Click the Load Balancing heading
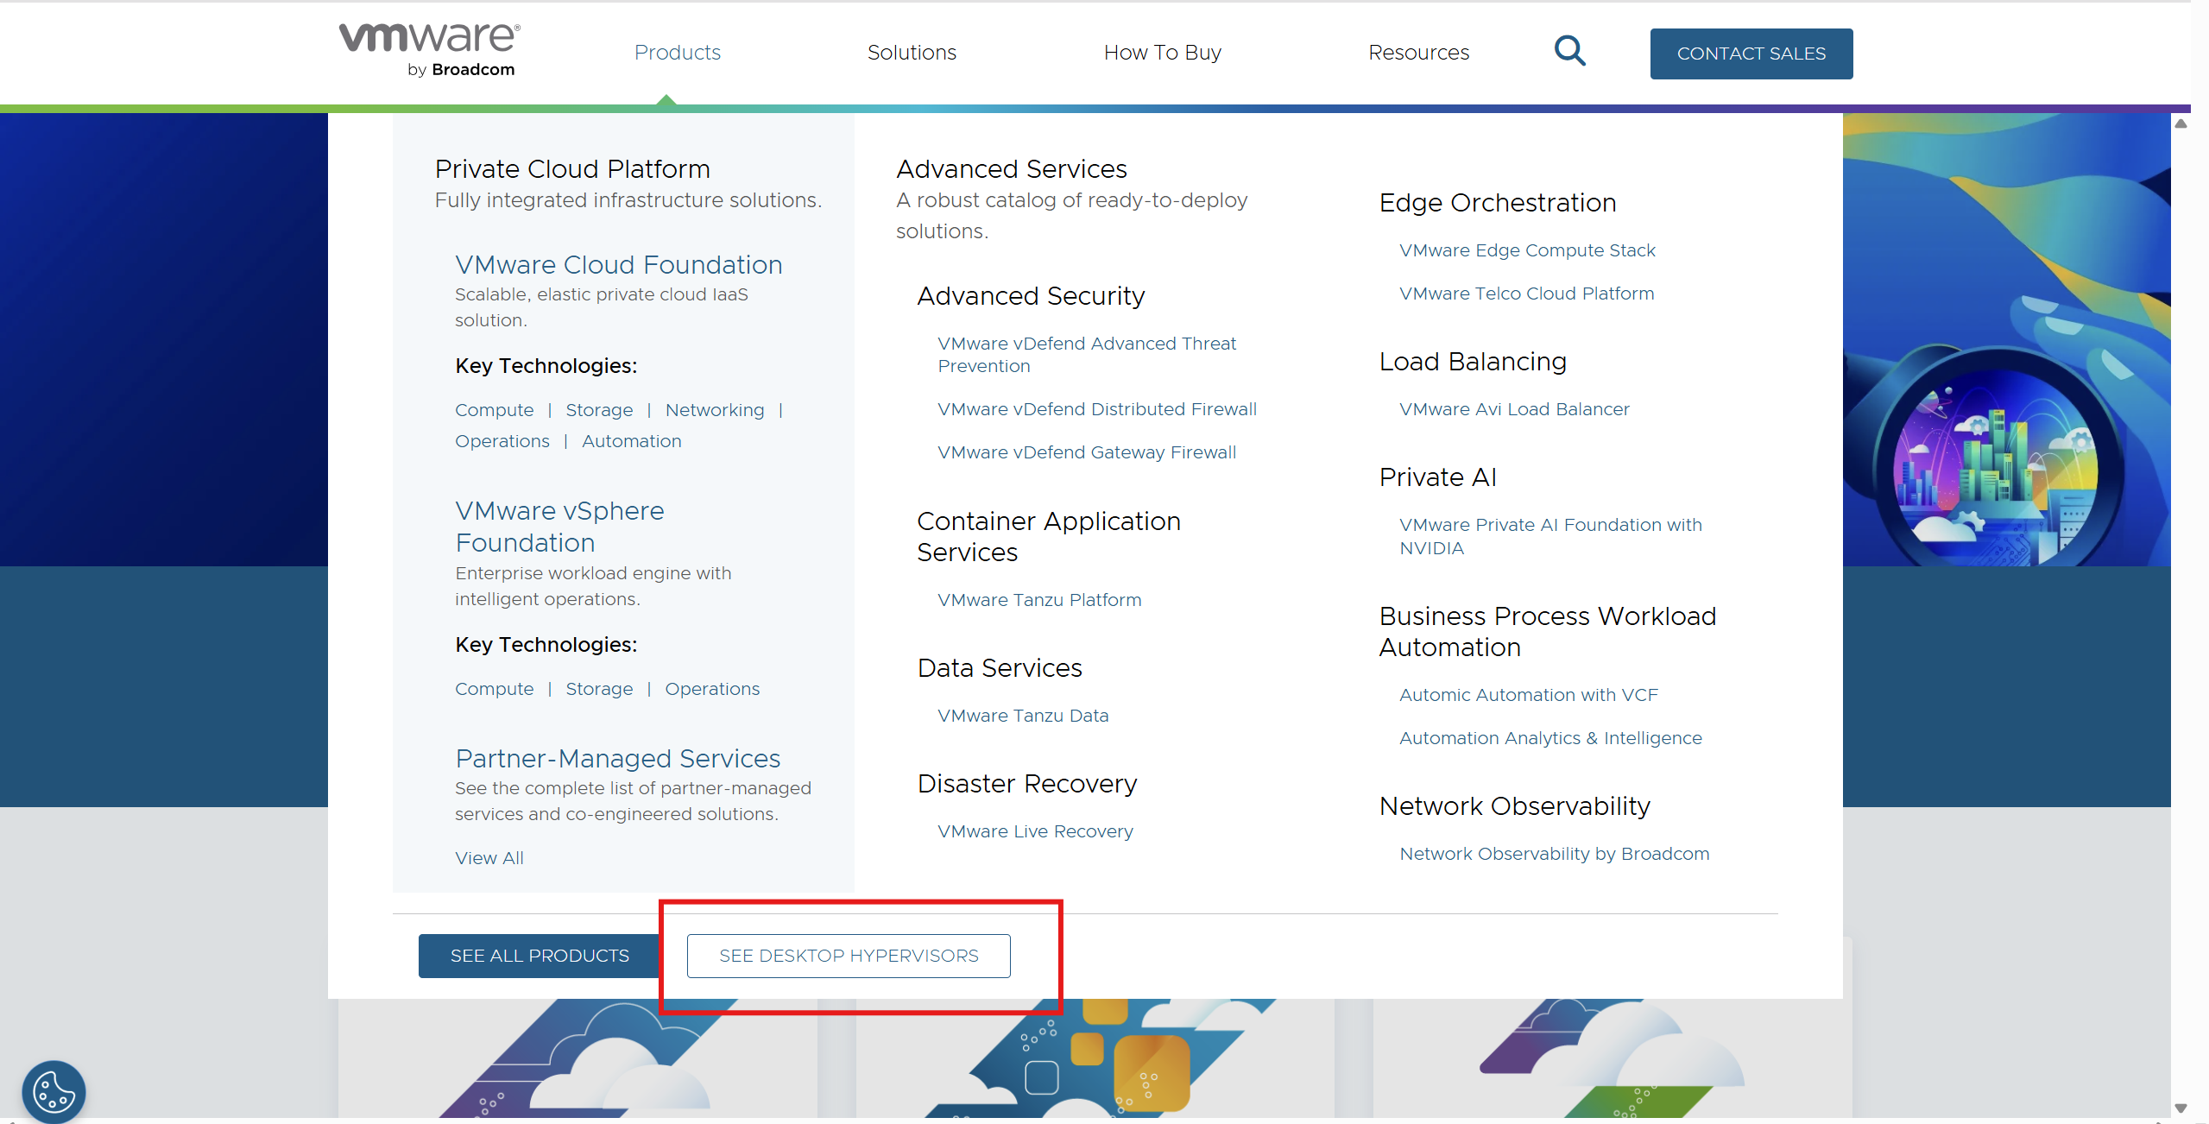 point(1472,362)
